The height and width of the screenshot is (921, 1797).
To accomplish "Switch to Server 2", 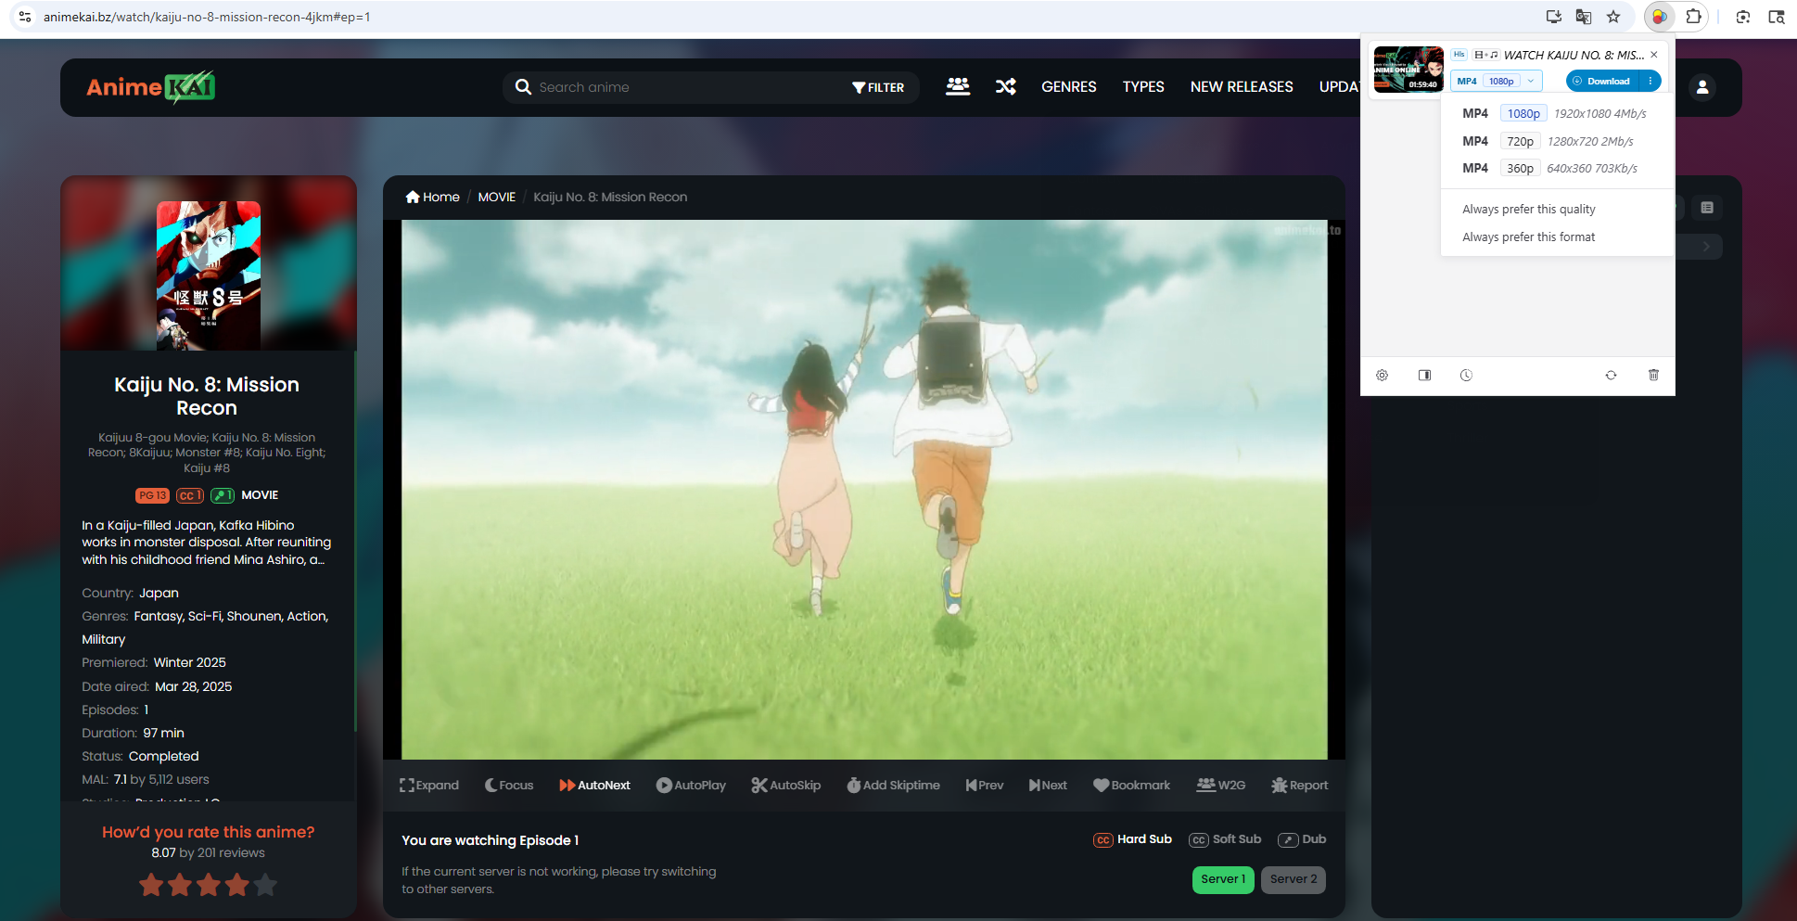I will point(1293,879).
